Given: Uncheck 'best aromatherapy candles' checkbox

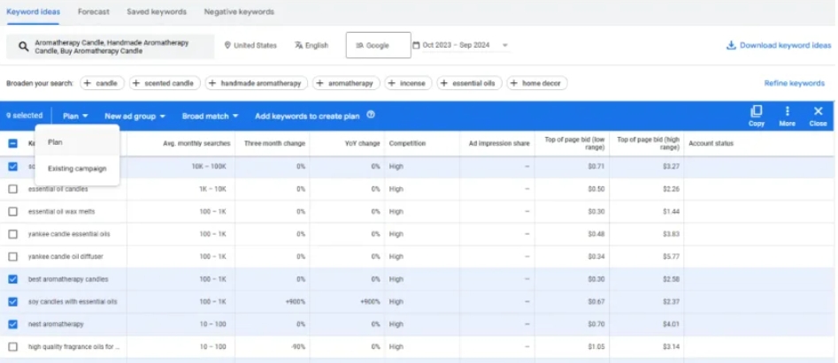Looking at the screenshot, I should tap(12, 279).
